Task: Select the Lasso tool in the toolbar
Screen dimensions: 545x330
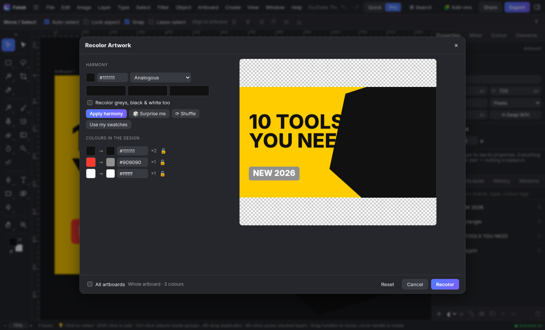Action: (x=23, y=62)
